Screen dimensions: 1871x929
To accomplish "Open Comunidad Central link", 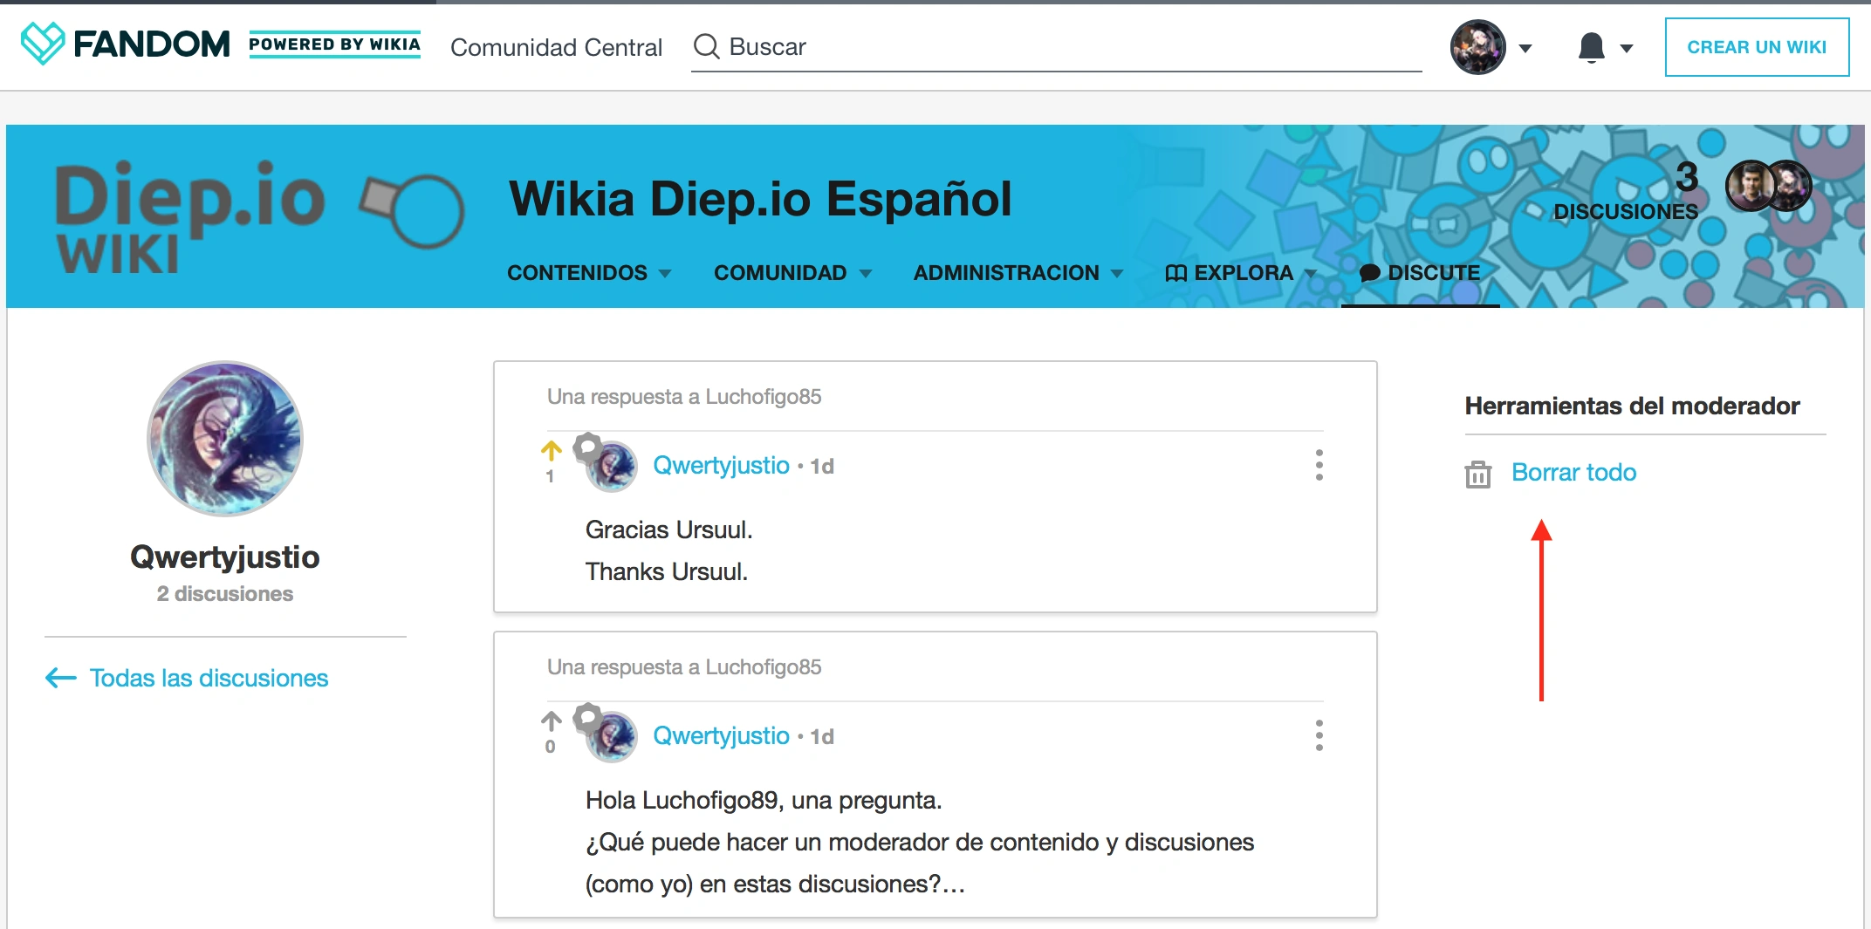I will pos(556,47).
